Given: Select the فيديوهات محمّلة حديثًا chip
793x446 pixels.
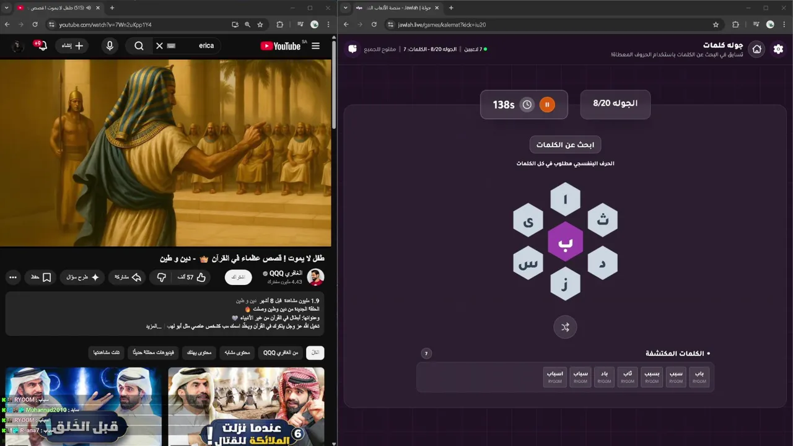Looking at the screenshot, I should click(153, 352).
